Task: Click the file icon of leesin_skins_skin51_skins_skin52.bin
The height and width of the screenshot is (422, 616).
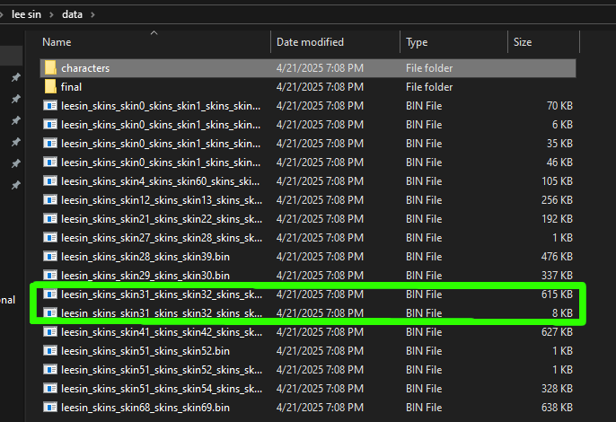Action: [50, 350]
